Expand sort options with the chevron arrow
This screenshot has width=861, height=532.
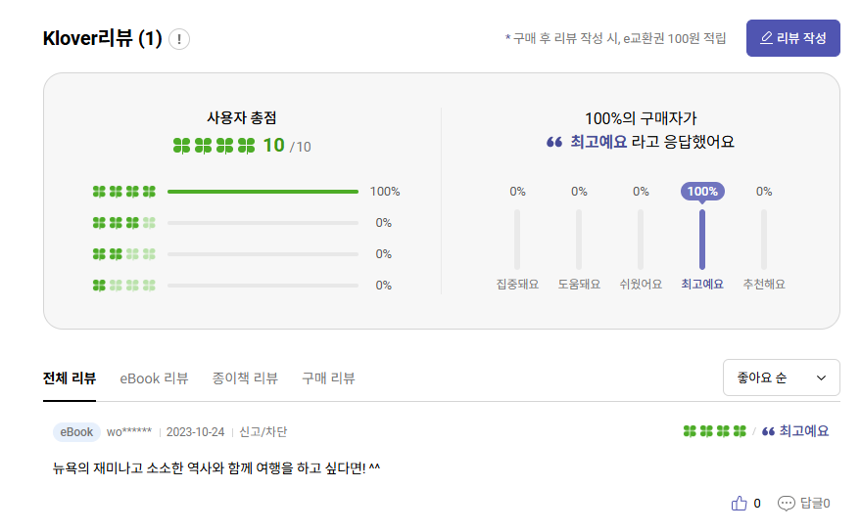(x=821, y=377)
